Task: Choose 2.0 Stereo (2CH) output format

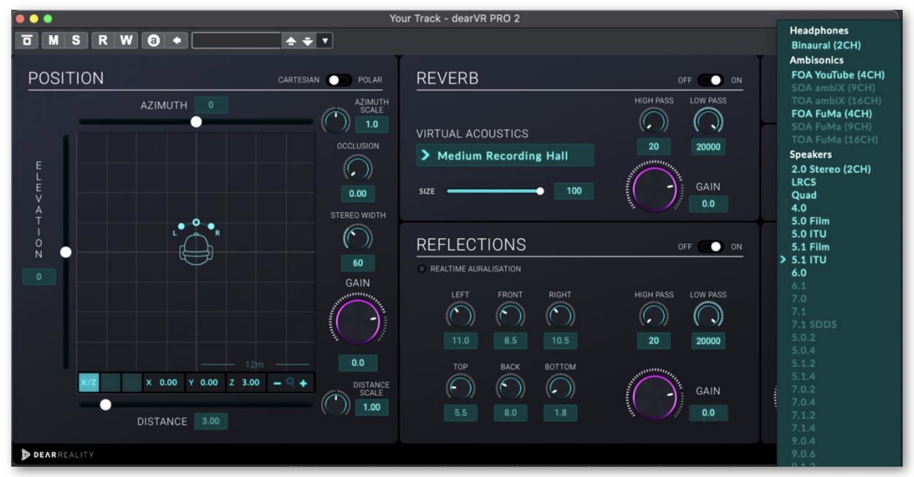Action: [831, 169]
